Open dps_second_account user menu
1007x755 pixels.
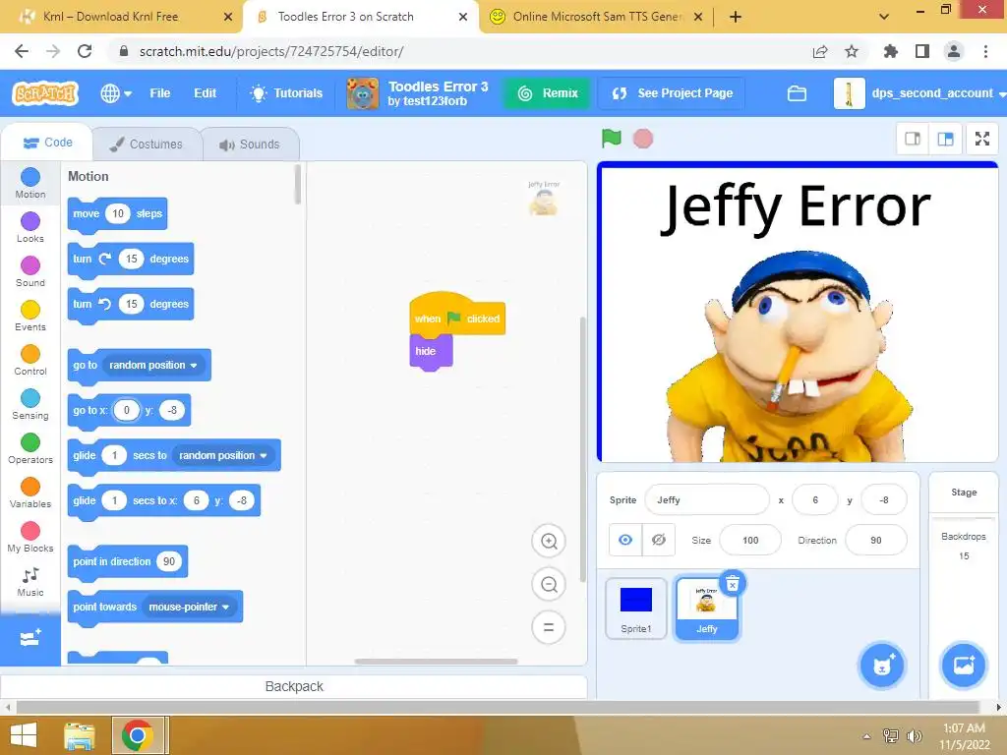tap(920, 93)
